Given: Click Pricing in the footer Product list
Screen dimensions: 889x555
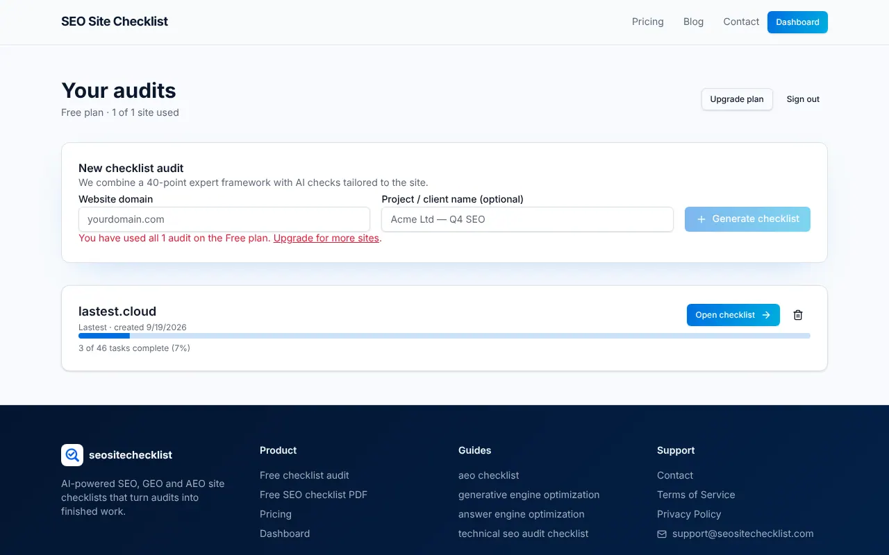Looking at the screenshot, I should (x=276, y=514).
